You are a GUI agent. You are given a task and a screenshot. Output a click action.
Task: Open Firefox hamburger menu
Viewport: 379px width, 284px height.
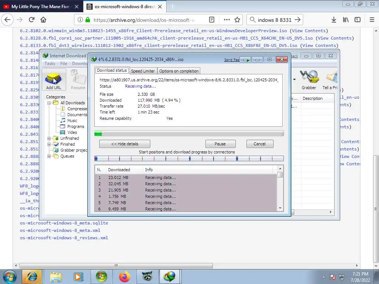372,20
